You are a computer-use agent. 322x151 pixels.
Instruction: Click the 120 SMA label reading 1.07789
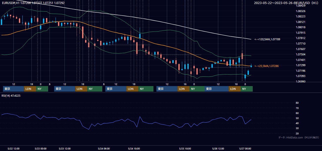(x=267, y=39)
